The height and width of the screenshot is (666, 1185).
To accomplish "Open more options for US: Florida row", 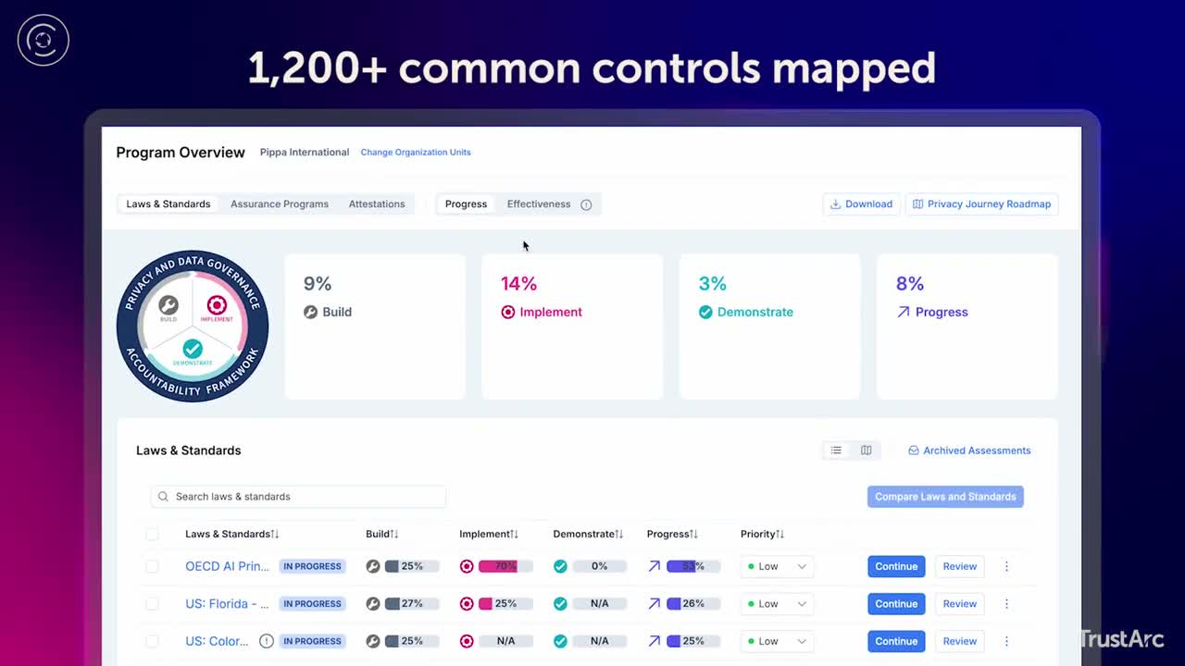I will 1006,604.
